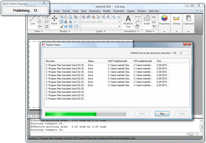The height and width of the screenshot is (143, 206).
Task: Click the Insert block icon
Action: [x=147, y=21]
